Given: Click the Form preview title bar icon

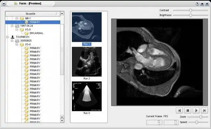Looking at the screenshot, I should (16, 4).
